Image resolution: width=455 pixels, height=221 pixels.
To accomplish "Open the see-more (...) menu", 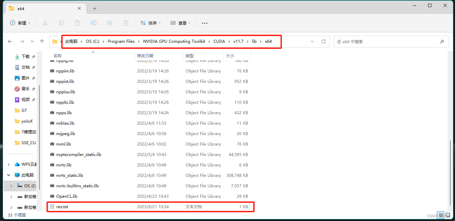I will point(204,23).
